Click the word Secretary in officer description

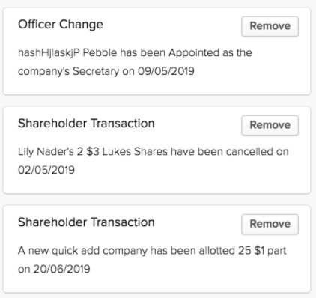click(96, 72)
